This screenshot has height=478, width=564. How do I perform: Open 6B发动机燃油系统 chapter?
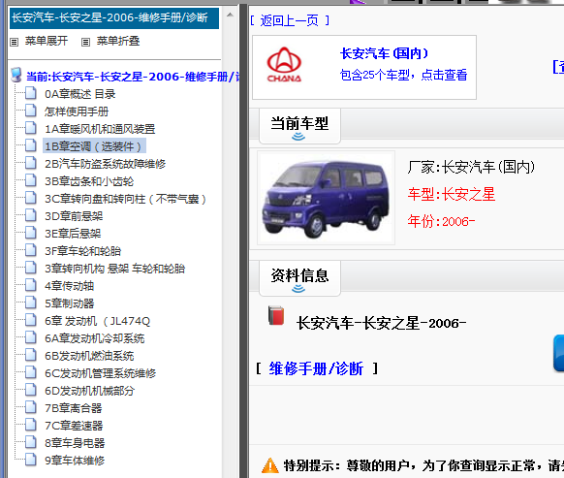(89, 356)
